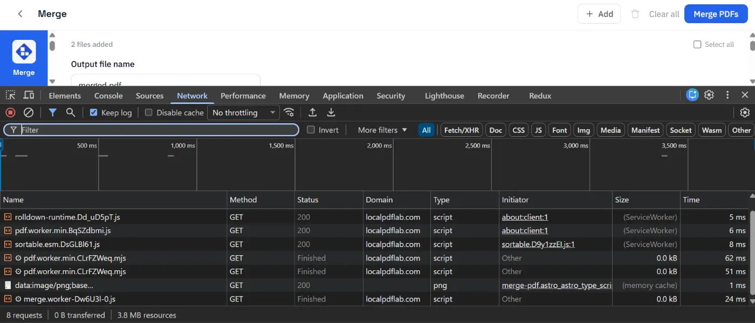Click script icon of rolldown-runtime row
The width and height of the screenshot is (755, 323).
8,217
